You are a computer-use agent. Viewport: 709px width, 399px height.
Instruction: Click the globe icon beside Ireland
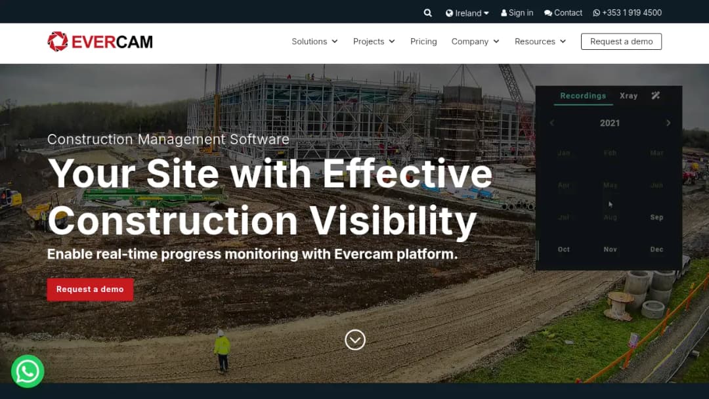[x=449, y=13]
